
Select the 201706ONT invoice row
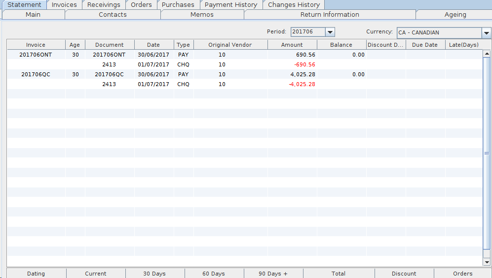(36, 55)
